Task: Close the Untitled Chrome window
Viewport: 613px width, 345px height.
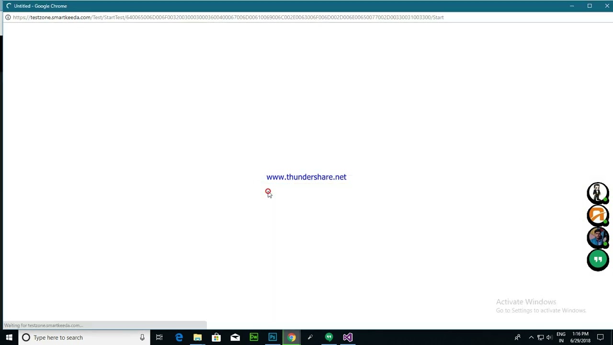Action: click(x=607, y=6)
